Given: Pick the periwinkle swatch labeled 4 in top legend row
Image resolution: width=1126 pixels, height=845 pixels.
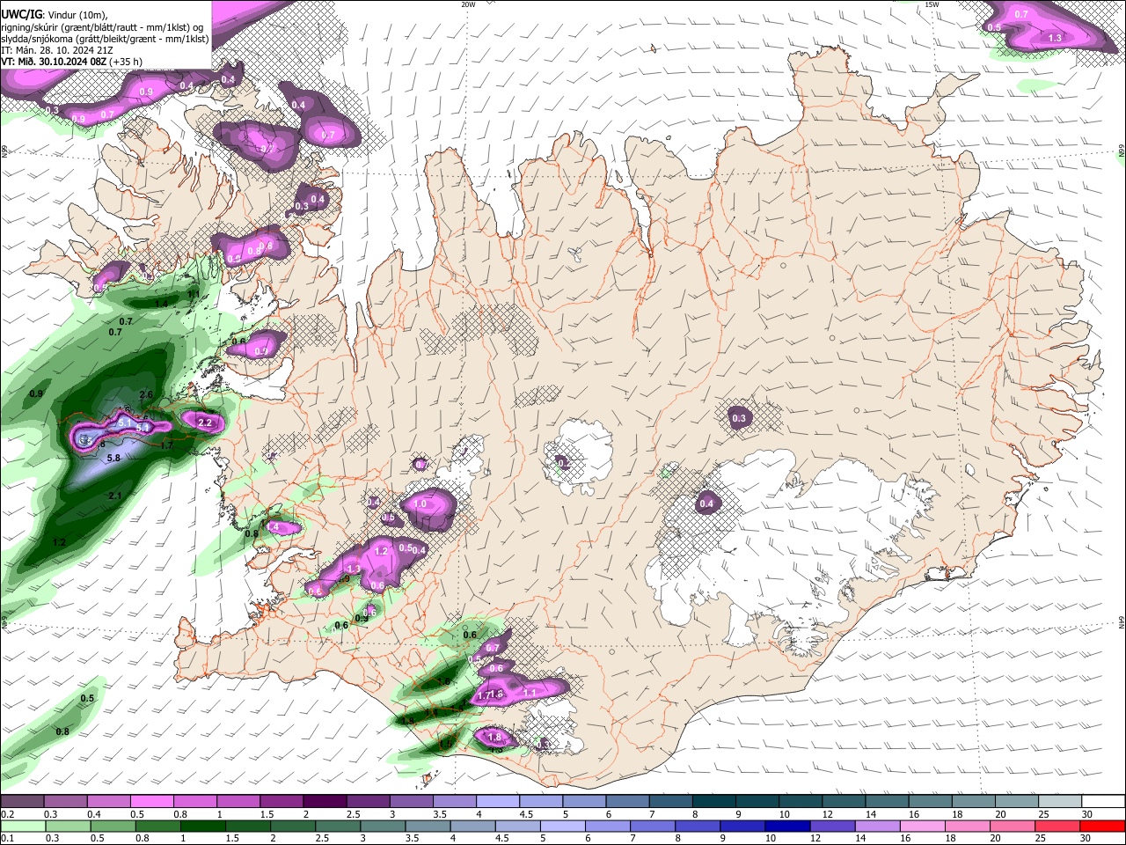Looking at the screenshot, I should point(498,802).
